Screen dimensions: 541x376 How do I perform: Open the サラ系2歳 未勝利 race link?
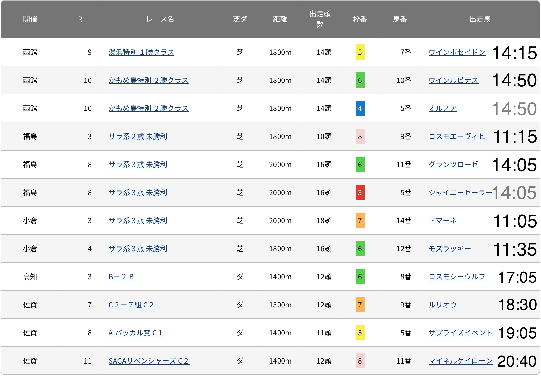[x=138, y=136]
